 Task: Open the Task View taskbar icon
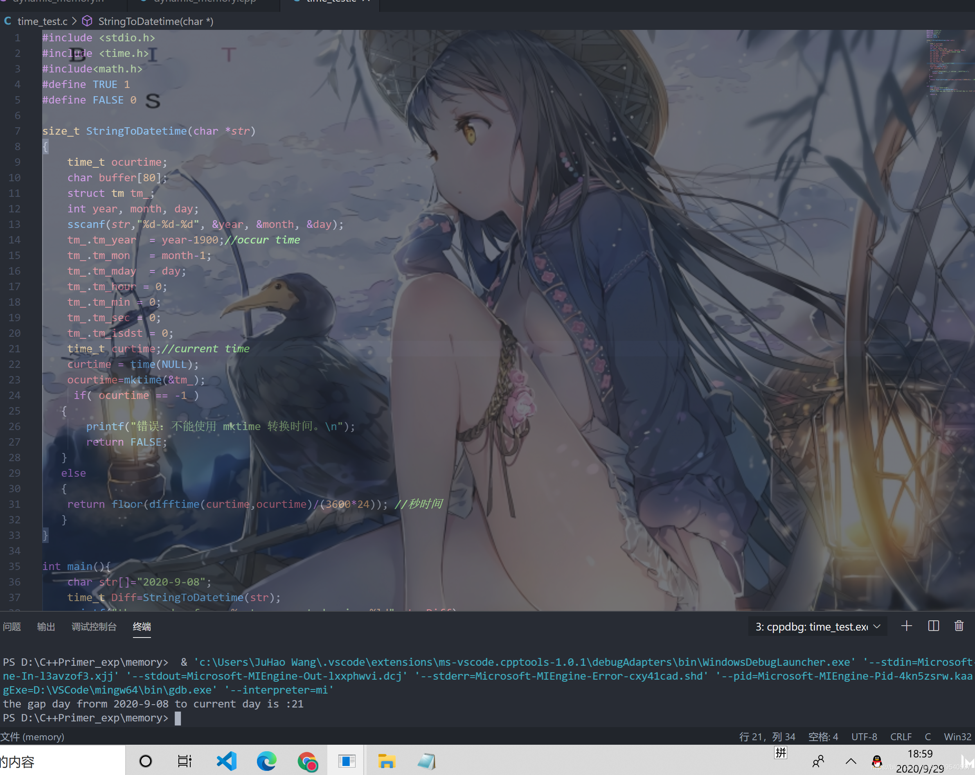(185, 761)
